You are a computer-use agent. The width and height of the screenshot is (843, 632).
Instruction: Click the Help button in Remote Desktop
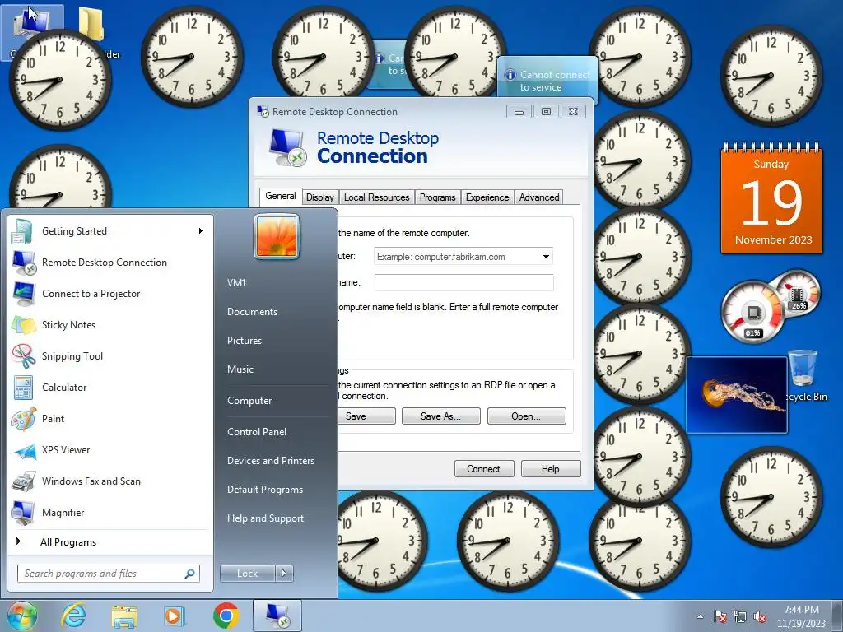pyautogui.click(x=551, y=468)
